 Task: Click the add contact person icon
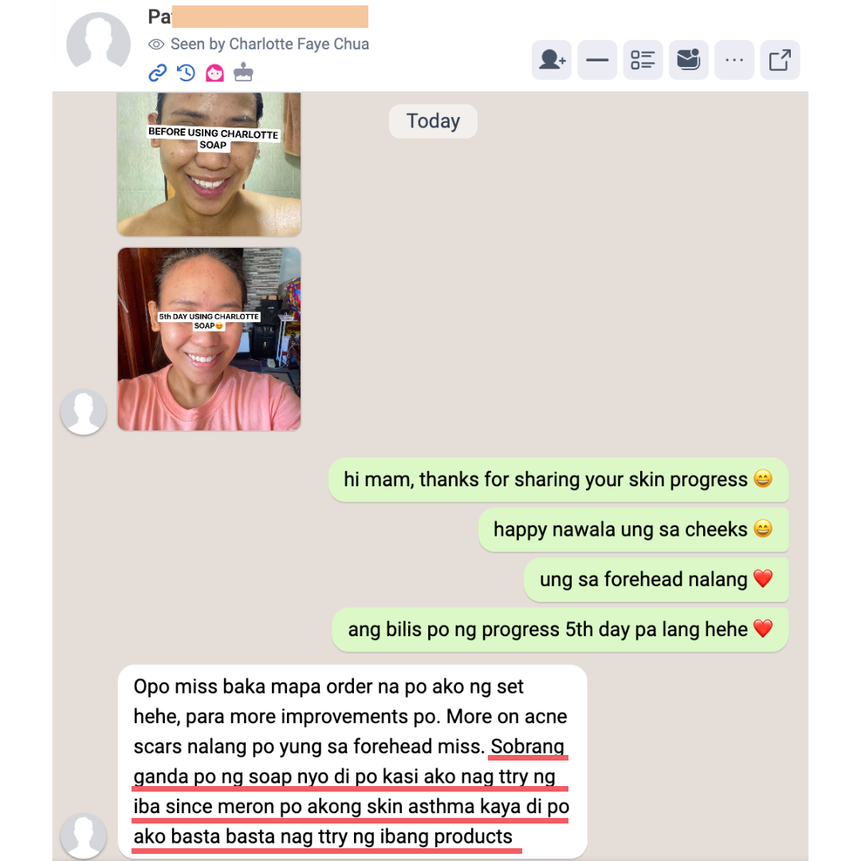click(x=552, y=60)
